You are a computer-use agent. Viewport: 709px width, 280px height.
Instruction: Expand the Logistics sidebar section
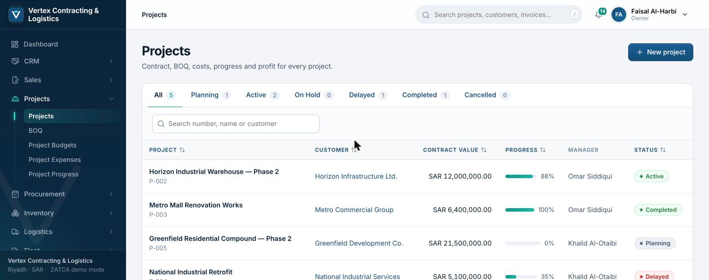click(111, 232)
